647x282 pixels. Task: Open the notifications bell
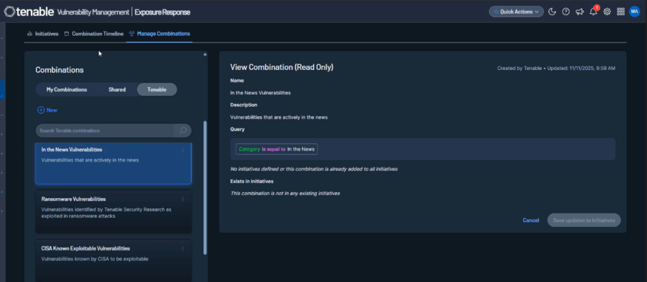[x=593, y=12]
